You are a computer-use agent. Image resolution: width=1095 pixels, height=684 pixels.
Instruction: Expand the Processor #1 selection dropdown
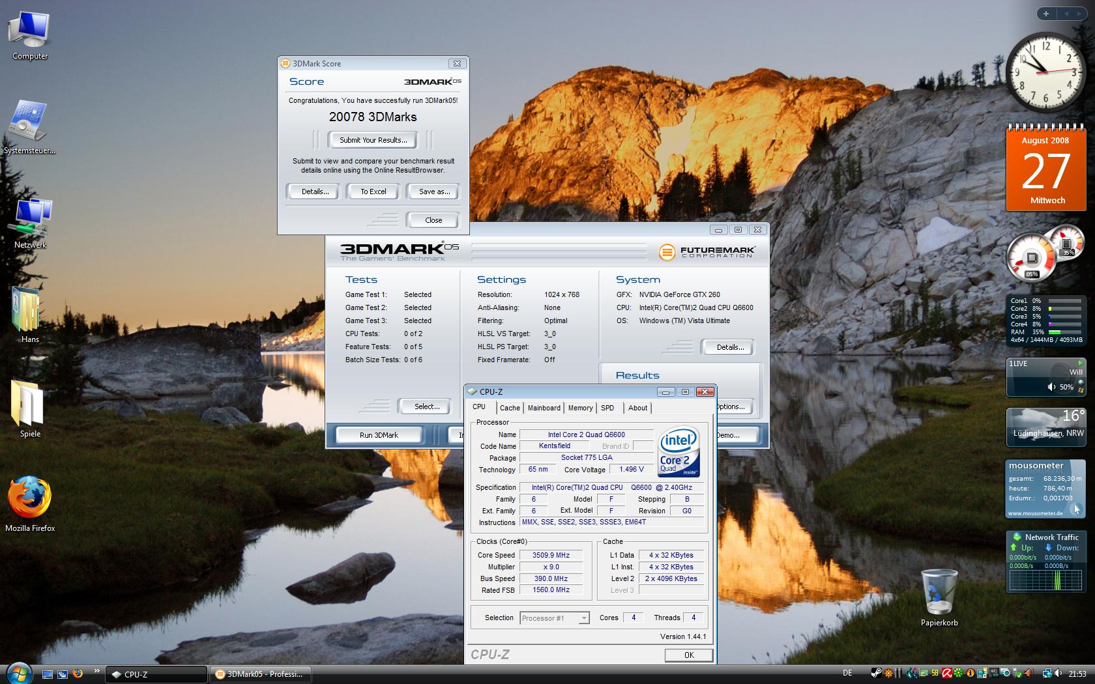tap(583, 618)
